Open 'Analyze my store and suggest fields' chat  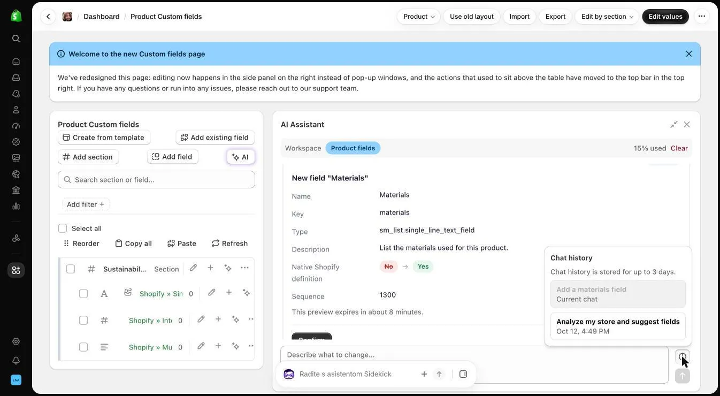(618, 326)
